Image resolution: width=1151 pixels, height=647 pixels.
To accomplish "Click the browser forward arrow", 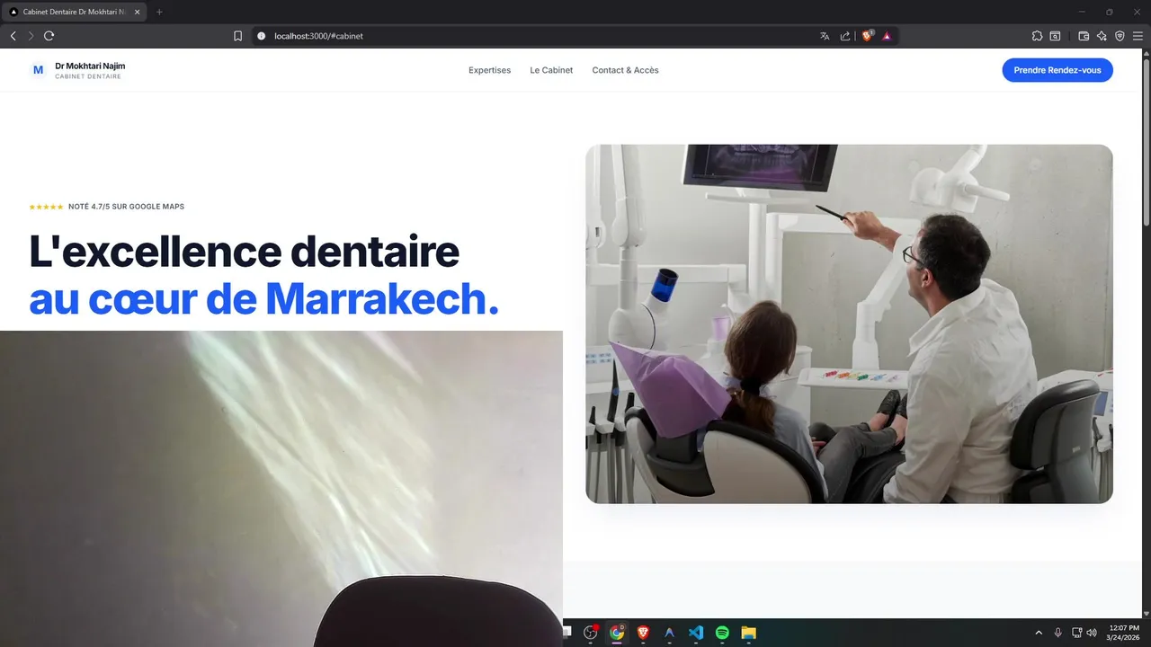I will pyautogui.click(x=31, y=36).
